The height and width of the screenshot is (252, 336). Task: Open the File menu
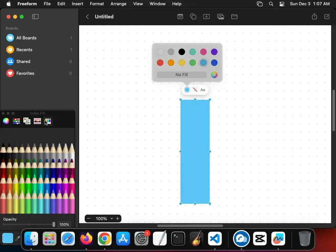click(47, 4)
